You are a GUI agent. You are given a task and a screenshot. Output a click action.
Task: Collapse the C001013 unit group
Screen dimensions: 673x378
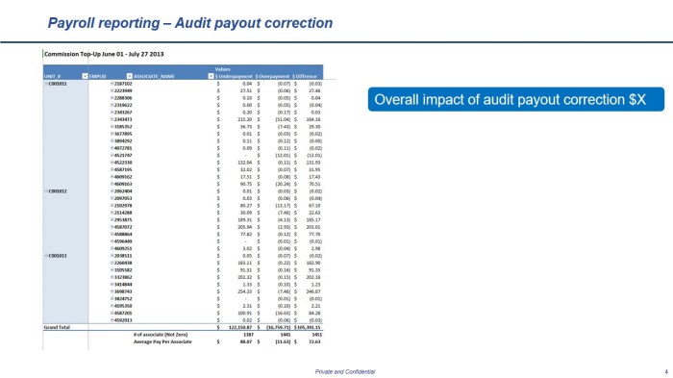click(46, 256)
